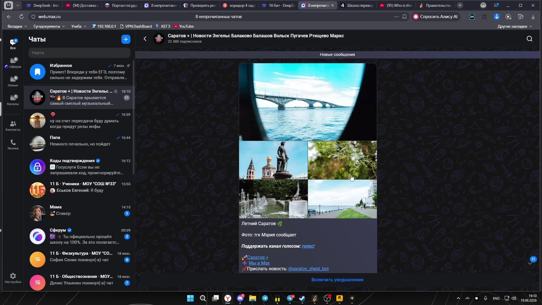This screenshot has width=542, height=305.
Task: Open Yandex Browser taskbar icon
Action: [228, 298]
